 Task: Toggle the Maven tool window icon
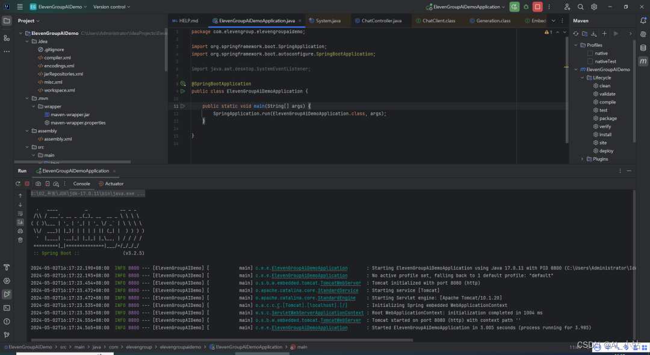[x=643, y=61]
